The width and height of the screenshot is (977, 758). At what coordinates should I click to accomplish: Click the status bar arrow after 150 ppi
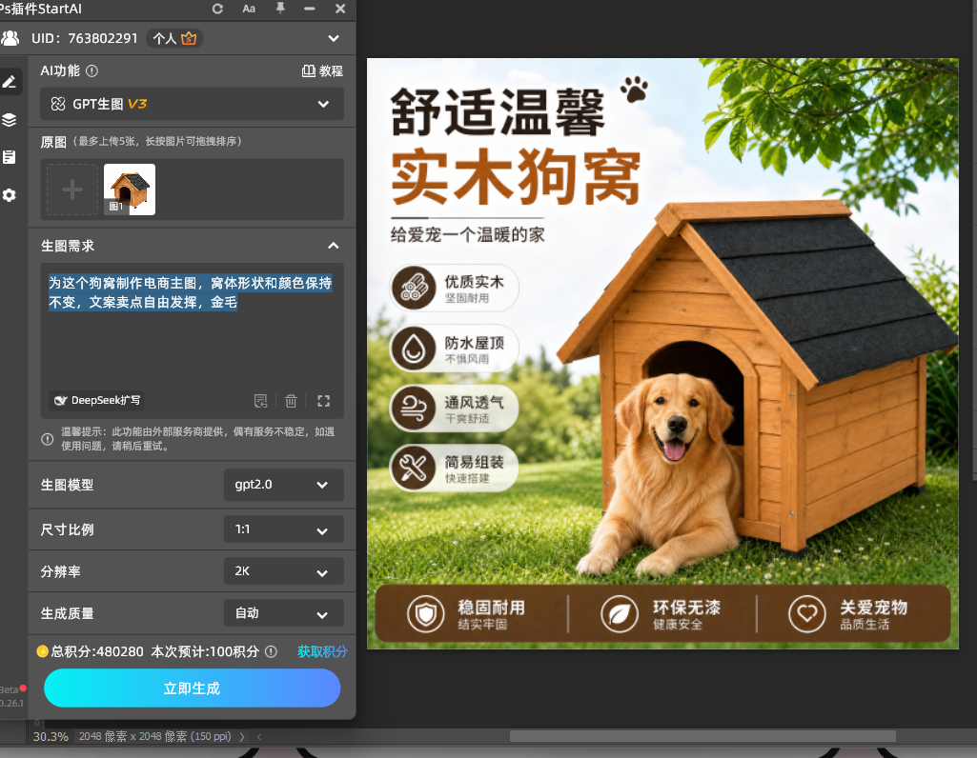(242, 737)
